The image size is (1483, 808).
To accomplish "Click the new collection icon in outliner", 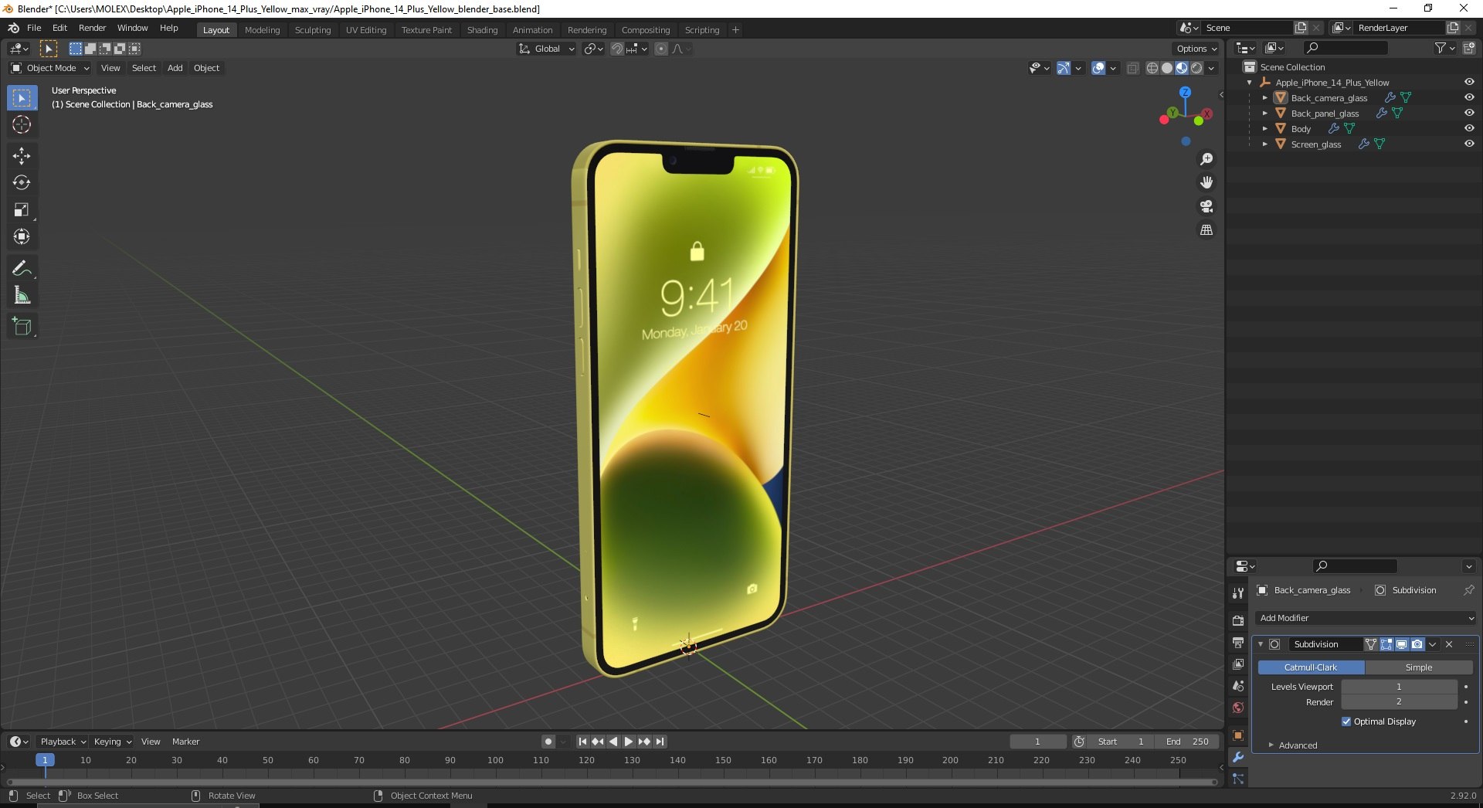I will (x=1469, y=48).
